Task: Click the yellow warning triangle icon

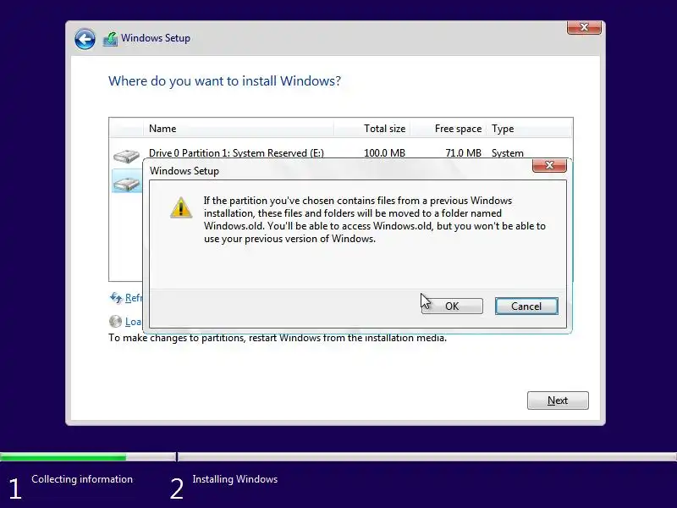Action: tap(181, 207)
